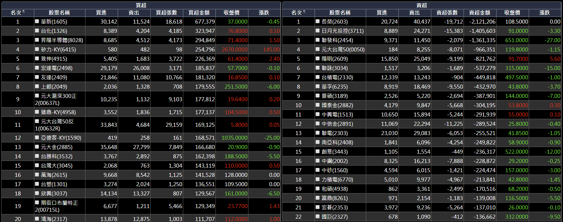Click 買超金額 value 677,379
Image resolution: width=563 pixels, height=222 pixels.
[x=205, y=22]
